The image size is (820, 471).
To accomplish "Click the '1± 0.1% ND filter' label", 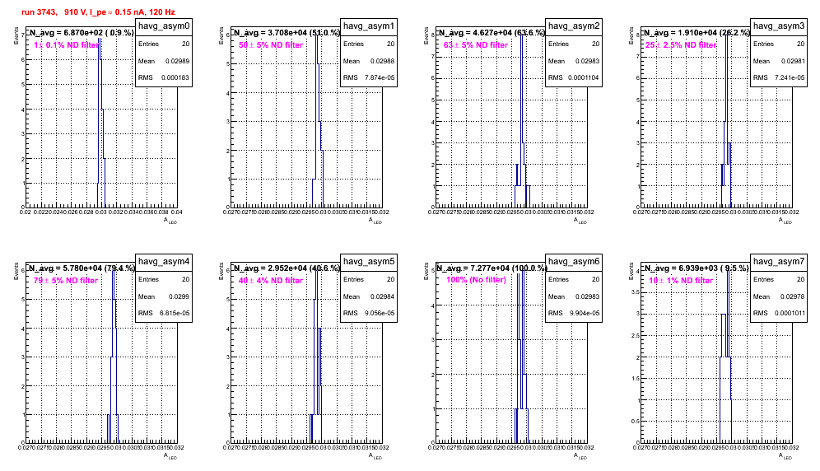I will (x=67, y=45).
